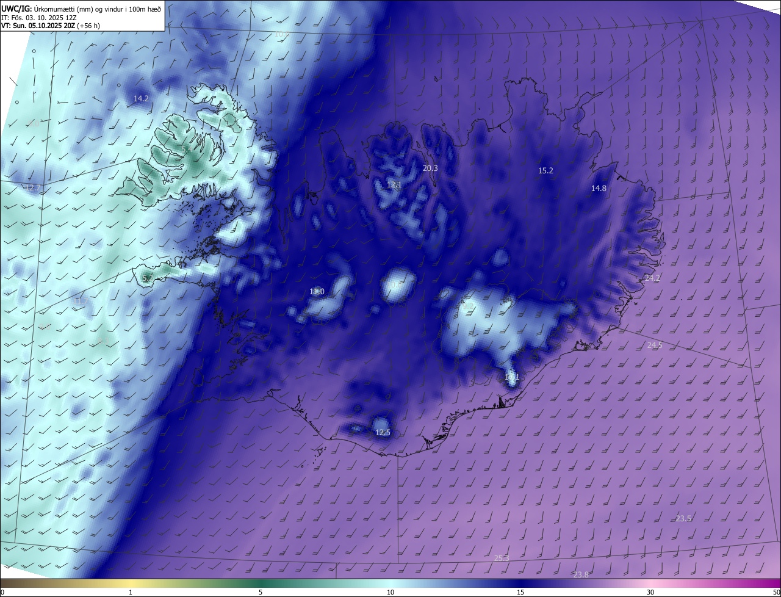Click the '50' tick on the color scale
Screen dimensions: 781x597
[776, 593]
